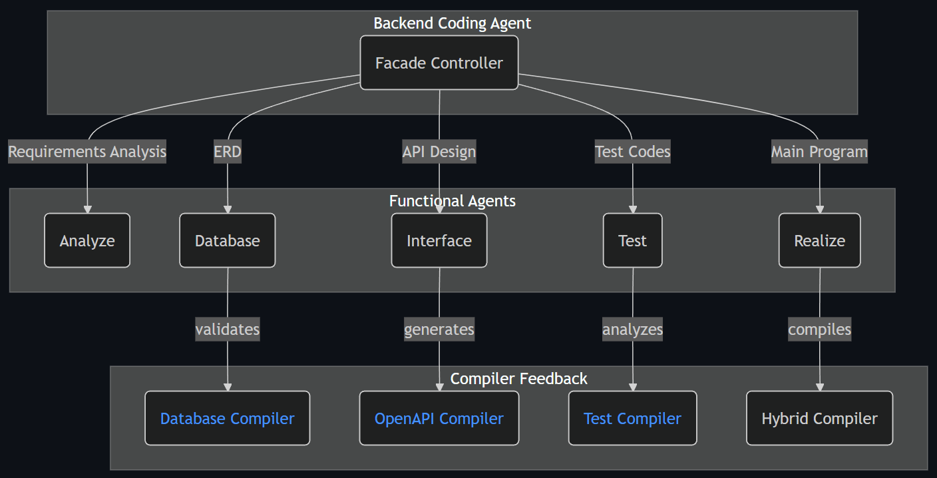Viewport: 937px width, 478px height.
Task: Click the Database agent node
Action: (227, 240)
